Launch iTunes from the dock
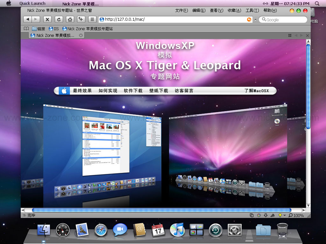Image resolution: width=326 pixels, height=244 pixels. (x=177, y=230)
